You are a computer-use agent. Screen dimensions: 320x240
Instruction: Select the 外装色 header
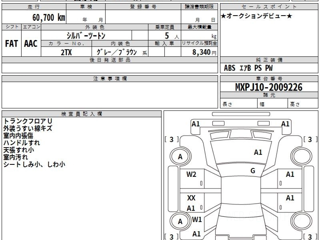(x=95, y=27)
